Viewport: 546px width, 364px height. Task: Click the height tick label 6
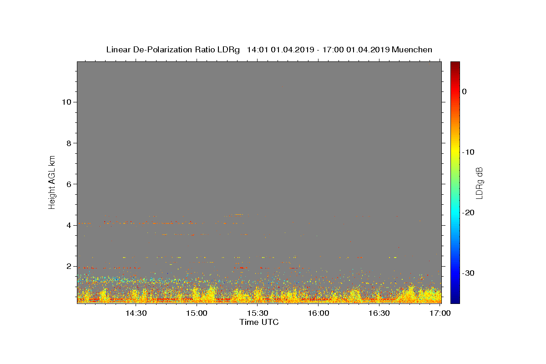(68, 184)
